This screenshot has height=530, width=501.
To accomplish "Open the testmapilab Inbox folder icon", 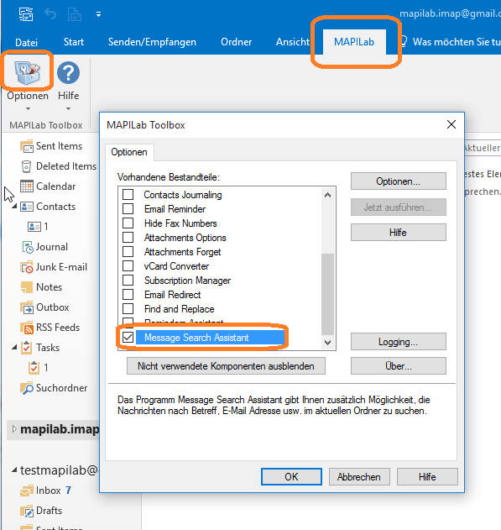I will click(27, 491).
